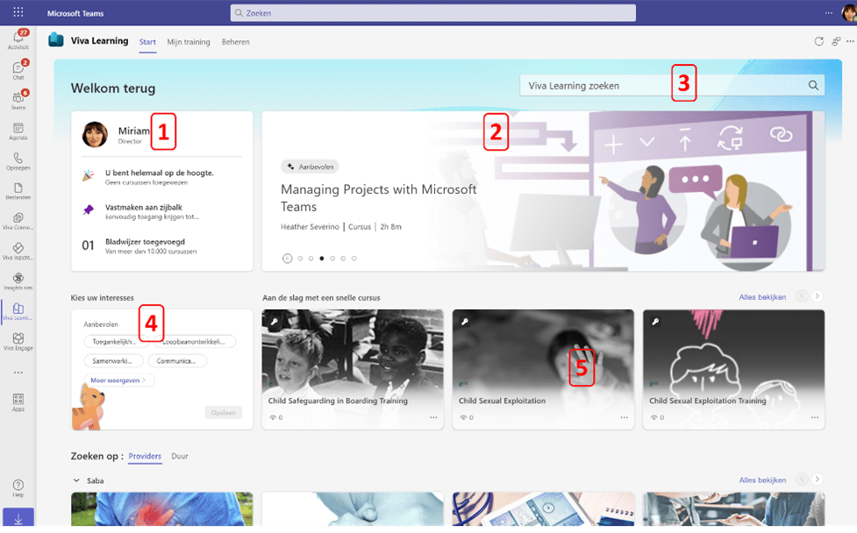Toggle the Communicatie interest chip

(x=178, y=360)
